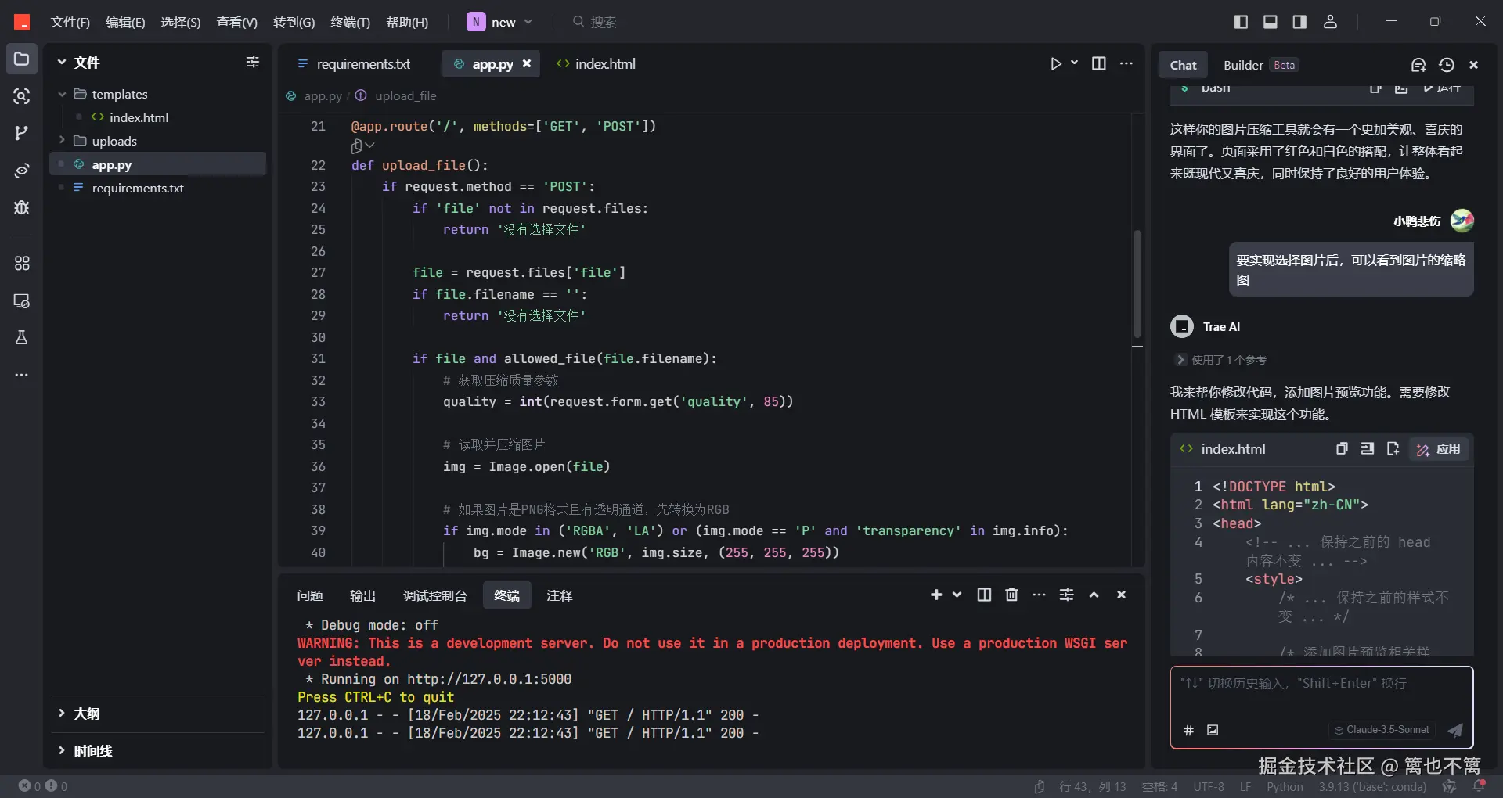Maximize the terminal panel
The height and width of the screenshot is (798, 1503).
[x=1094, y=595]
